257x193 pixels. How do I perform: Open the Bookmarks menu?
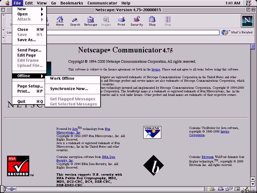72,3
